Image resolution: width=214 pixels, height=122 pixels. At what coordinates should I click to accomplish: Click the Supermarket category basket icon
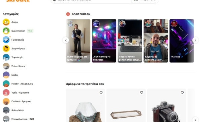(6, 31)
